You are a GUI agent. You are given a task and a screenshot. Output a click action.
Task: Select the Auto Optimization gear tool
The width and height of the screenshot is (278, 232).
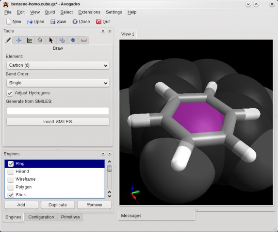[x=73, y=40]
